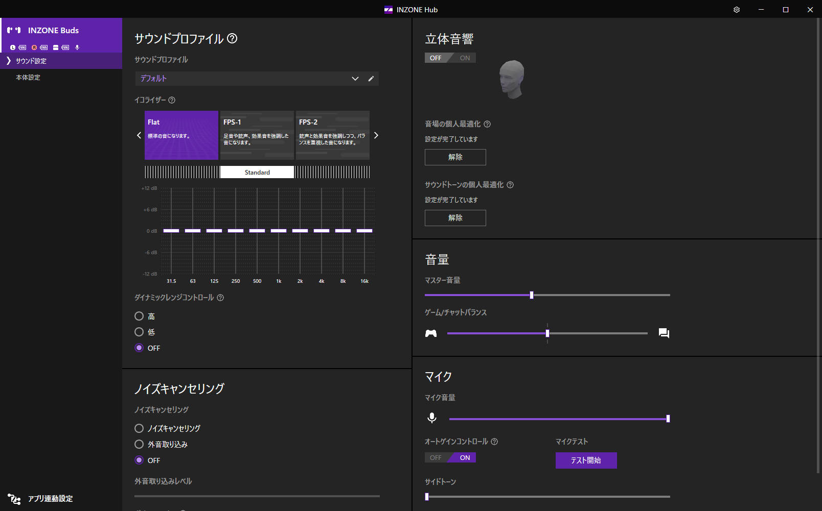822x511 pixels.
Task: Click the 4k equalizer band handle
Action: [x=322, y=231]
